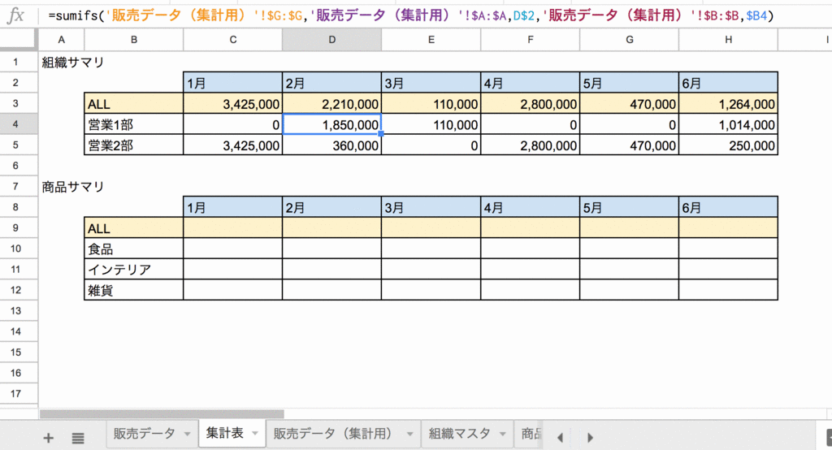Select cell with value 1,850,000
This screenshot has width=832, height=450.
(x=331, y=124)
